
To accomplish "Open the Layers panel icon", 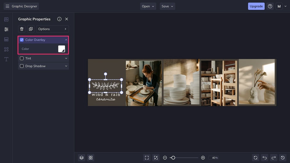I will [82, 158].
